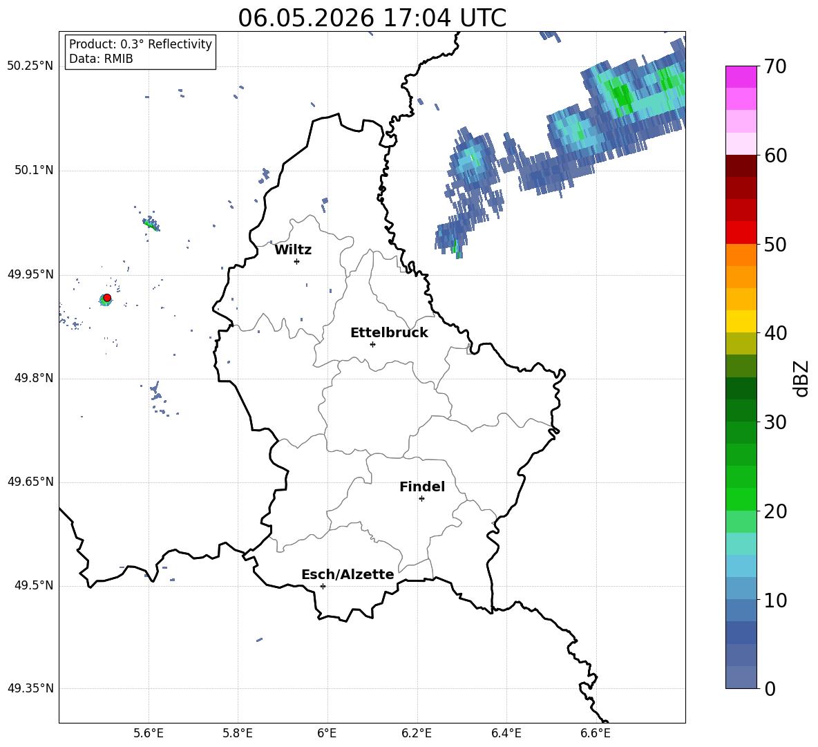The image size is (818, 747).
Task: Click the 6.2°E longitude axis label
Action: coord(417,733)
